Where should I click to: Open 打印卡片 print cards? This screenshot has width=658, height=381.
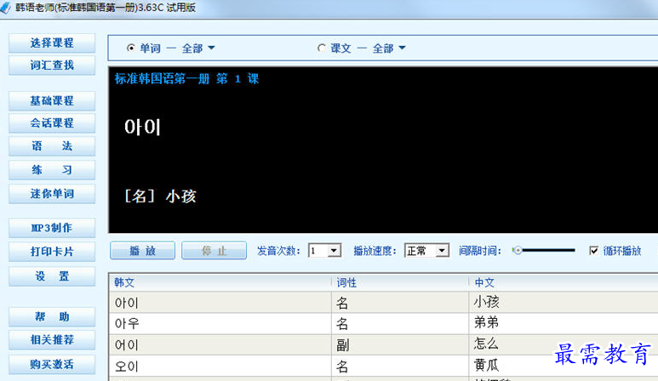(x=52, y=252)
